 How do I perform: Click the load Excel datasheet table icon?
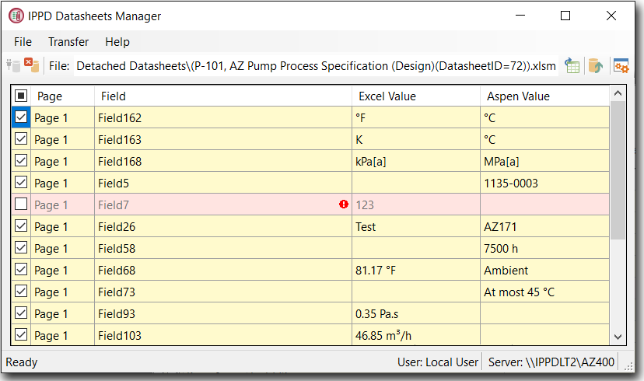(572, 66)
